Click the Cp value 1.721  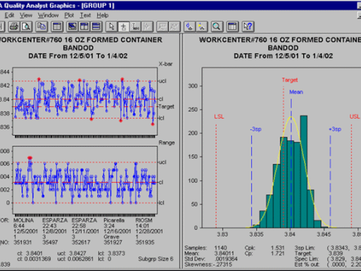click(x=278, y=254)
